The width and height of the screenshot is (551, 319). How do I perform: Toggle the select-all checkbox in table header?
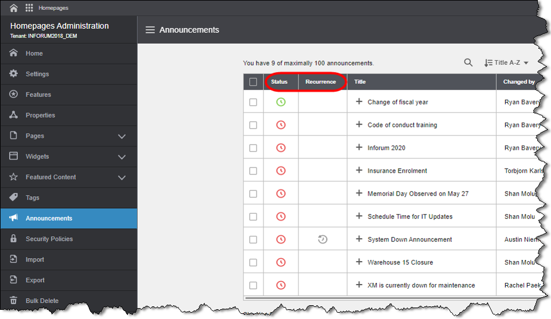[x=253, y=82]
